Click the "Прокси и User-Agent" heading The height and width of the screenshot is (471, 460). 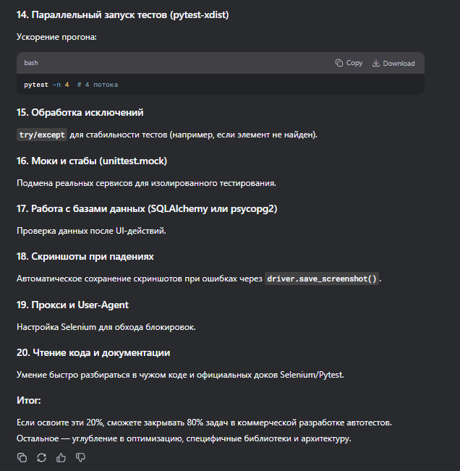tap(72, 305)
